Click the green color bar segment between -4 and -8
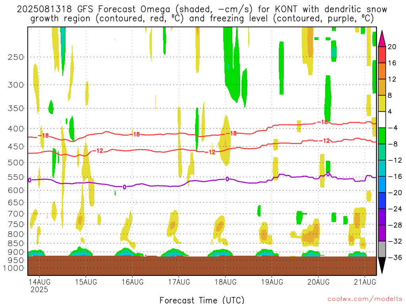 [382, 136]
